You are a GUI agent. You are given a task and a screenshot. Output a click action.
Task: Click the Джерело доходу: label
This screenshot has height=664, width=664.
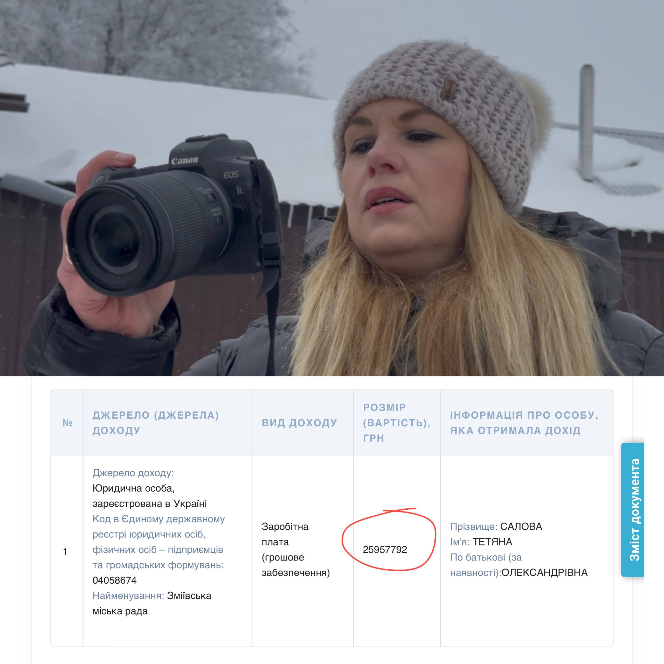pyautogui.click(x=133, y=473)
